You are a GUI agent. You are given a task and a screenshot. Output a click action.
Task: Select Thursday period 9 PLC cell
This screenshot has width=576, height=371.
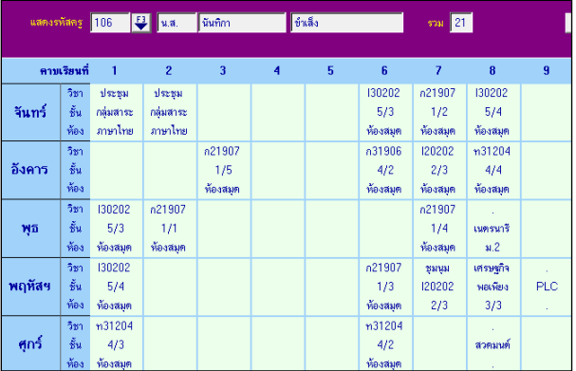click(x=547, y=287)
